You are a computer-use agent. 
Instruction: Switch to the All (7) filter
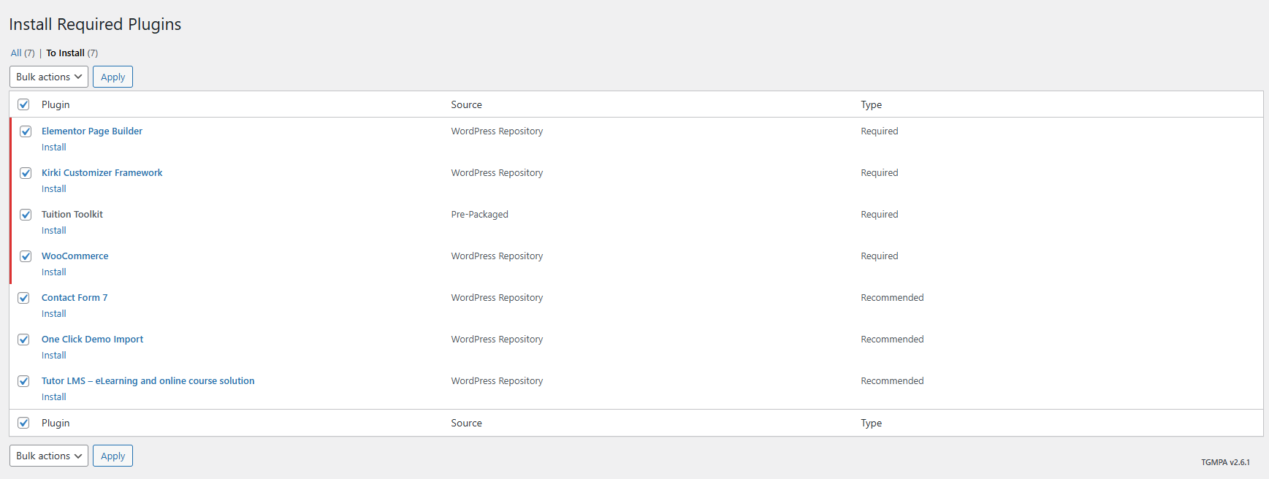(x=16, y=53)
